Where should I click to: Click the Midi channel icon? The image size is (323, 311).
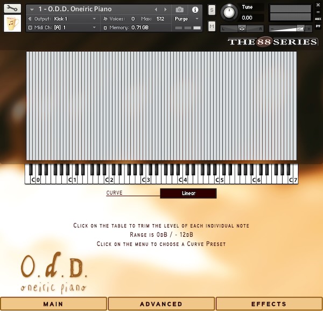pos(30,27)
